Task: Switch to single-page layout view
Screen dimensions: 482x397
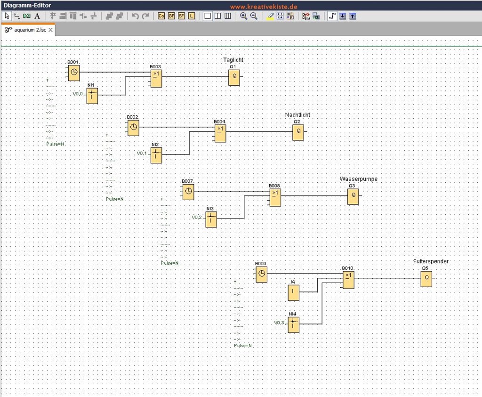Action: coord(207,16)
